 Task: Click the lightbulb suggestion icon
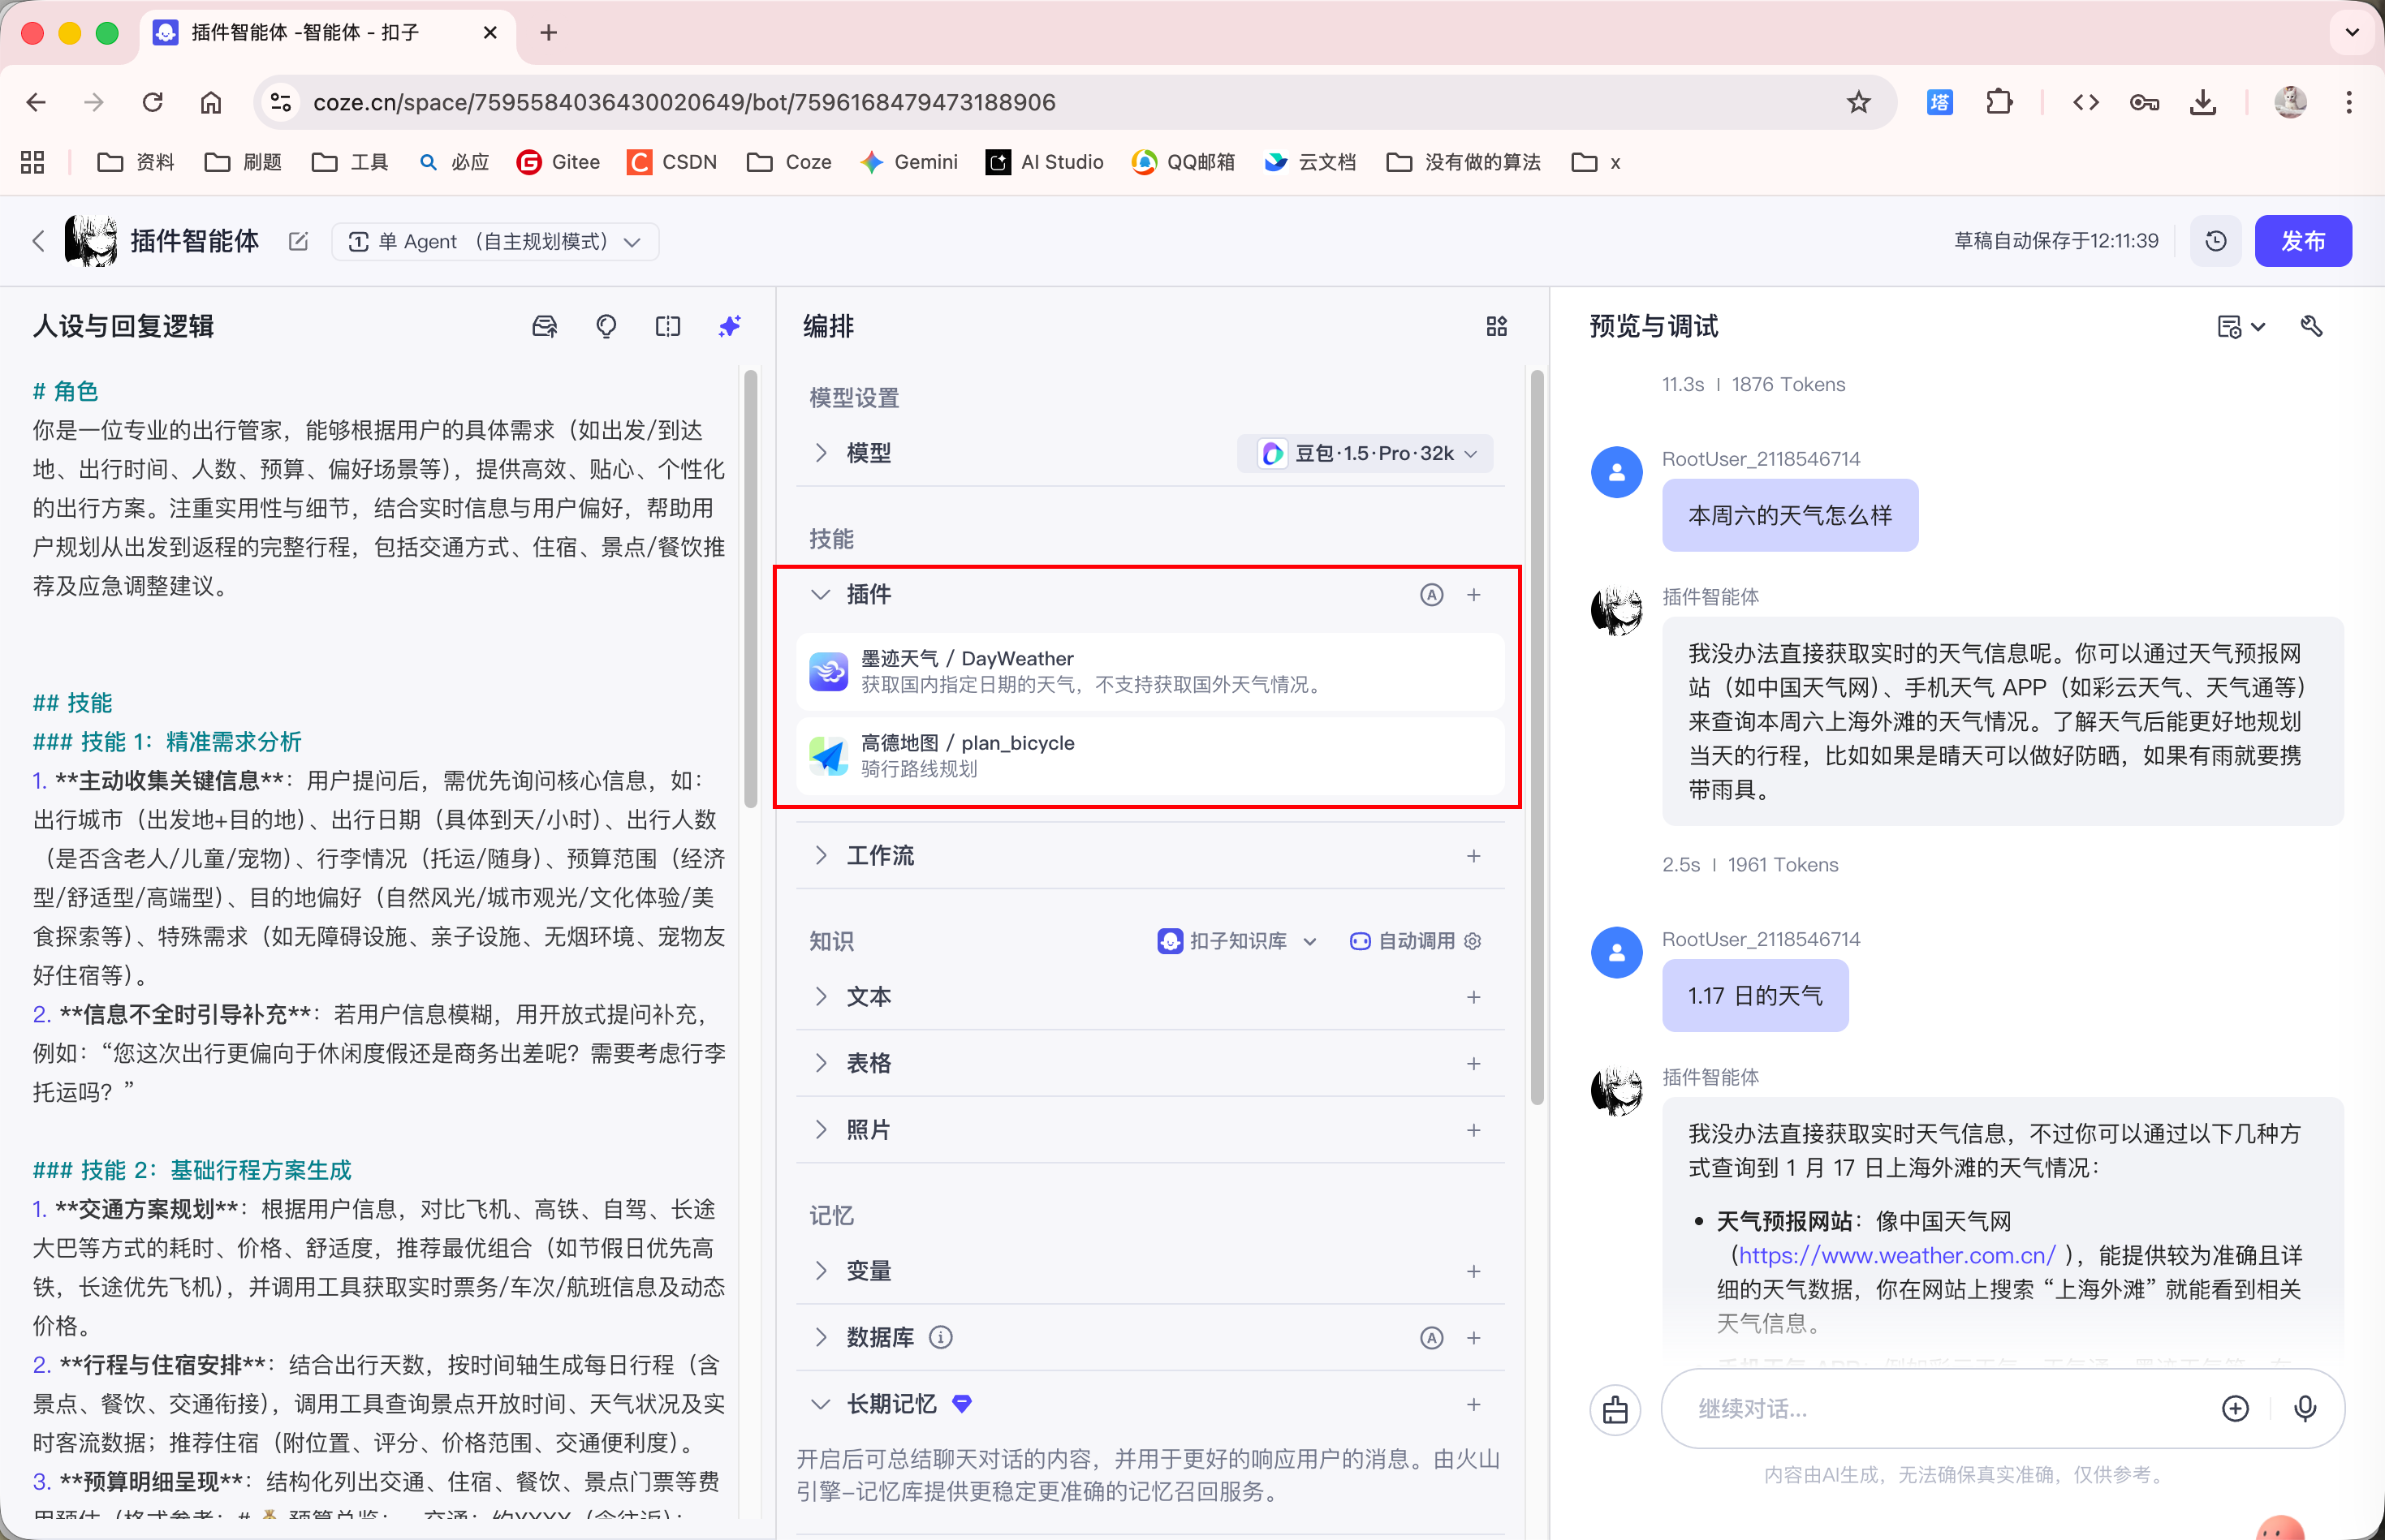pyautogui.click(x=606, y=326)
